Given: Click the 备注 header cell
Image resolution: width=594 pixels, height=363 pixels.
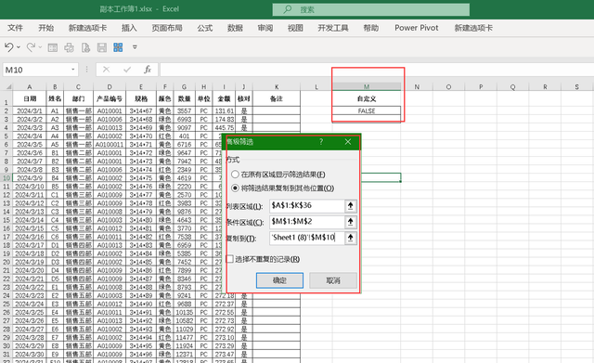Looking at the screenshot, I should click(277, 98).
